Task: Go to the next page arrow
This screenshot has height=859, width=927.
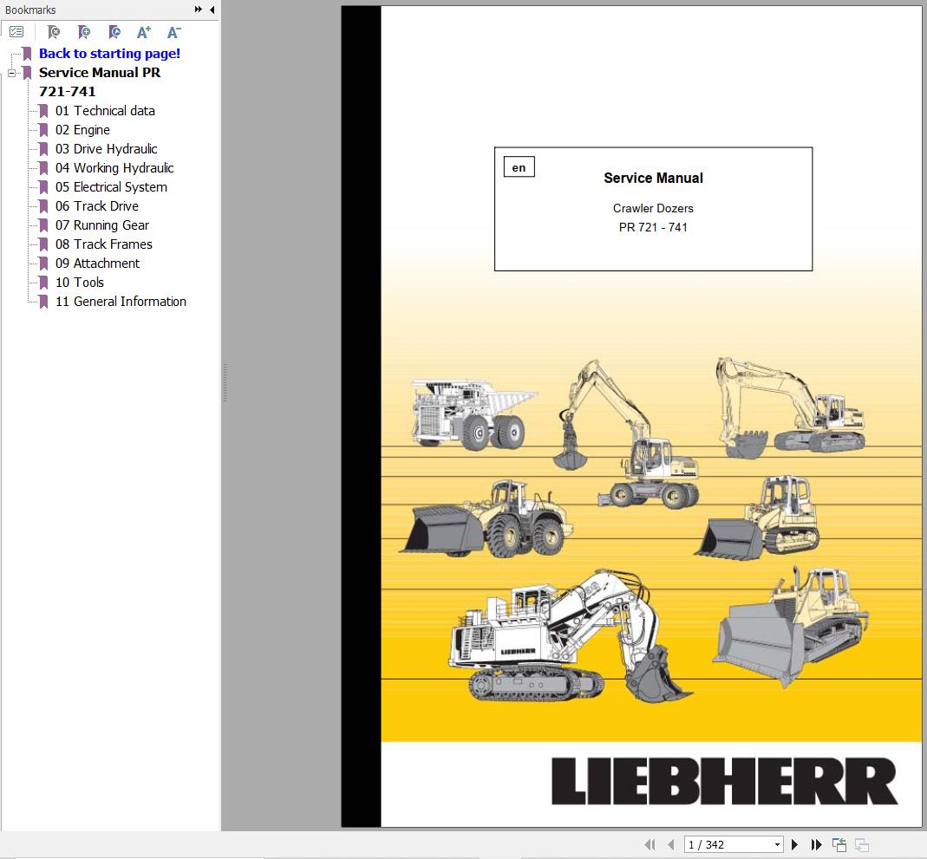Action: (x=794, y=845)
